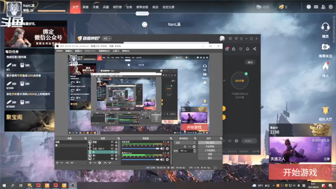336x189 pixels.
Task: Switch to the game 英雄 tab
Action: [x=86, y=7]
